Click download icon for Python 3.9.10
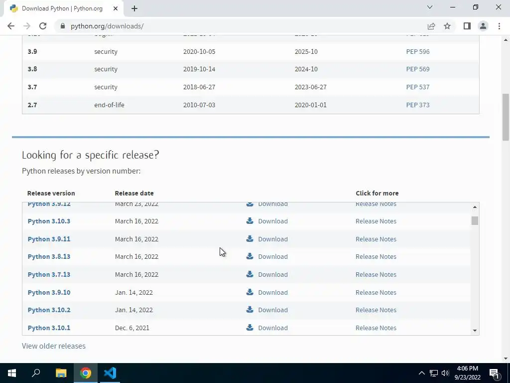The image size is (510, 383). (x=250, y=292)
